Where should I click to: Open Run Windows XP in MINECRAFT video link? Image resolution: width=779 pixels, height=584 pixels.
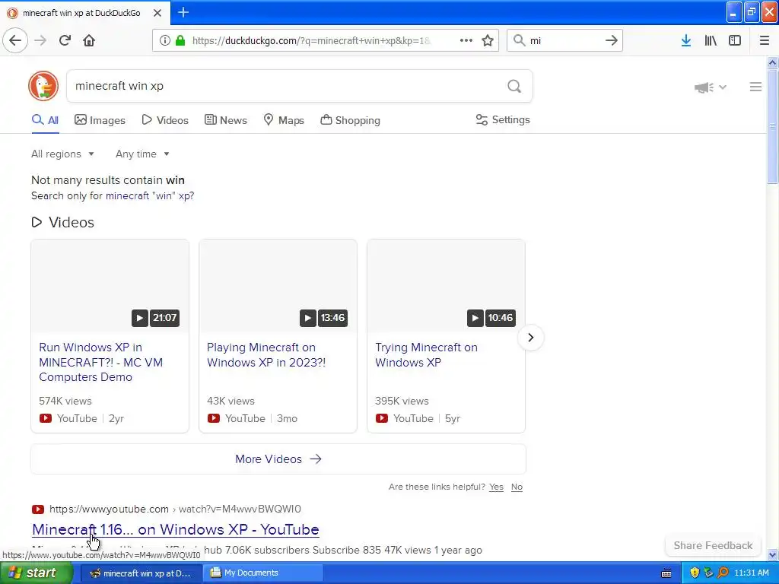pyautogui.click(x=101, y=362)
